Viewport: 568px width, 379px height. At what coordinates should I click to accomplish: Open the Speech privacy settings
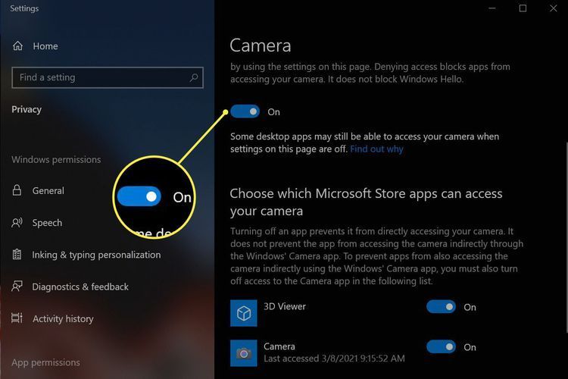pyautogui.click(x=47, y=223)
